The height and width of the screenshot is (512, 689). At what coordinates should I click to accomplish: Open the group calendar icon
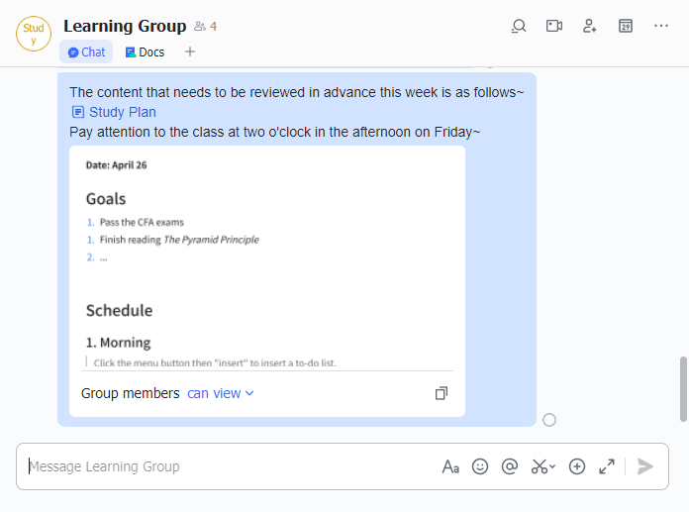pyautogui.click(x=626, y=26)
